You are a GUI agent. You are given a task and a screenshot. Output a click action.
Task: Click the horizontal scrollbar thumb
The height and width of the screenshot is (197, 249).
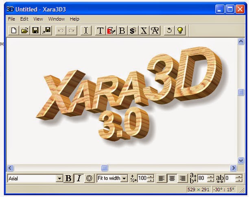(x=105, y=168)
